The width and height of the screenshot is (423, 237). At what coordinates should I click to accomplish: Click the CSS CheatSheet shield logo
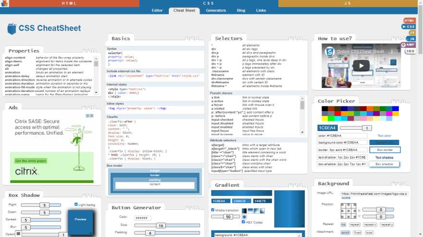[x=12, y=28]
